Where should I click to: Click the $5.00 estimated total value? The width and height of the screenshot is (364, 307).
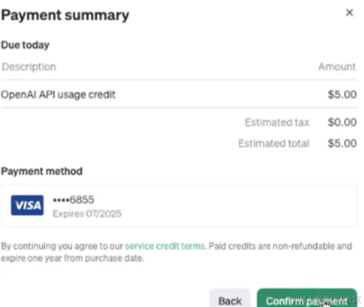(x=342, y=144)
